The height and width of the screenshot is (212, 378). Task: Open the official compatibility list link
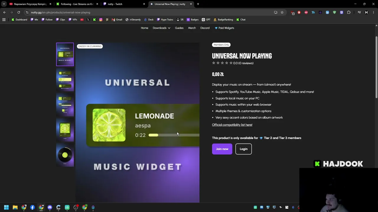pyautogui.click(x=232, y=125)
